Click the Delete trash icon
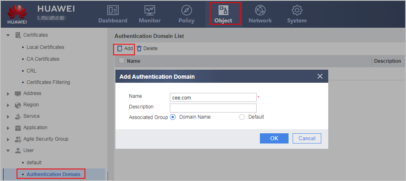The width and height of the screenshot is (406, 181). [x=139, y=49]
